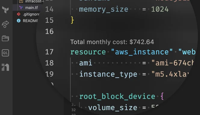The width and height of the screenshot is (200, 115).
Task: Click line number 17 in the gutter
Action: coord(49,52)
